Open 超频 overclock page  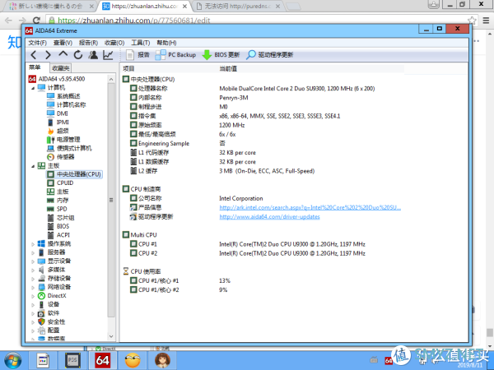[x=58, y=131]
